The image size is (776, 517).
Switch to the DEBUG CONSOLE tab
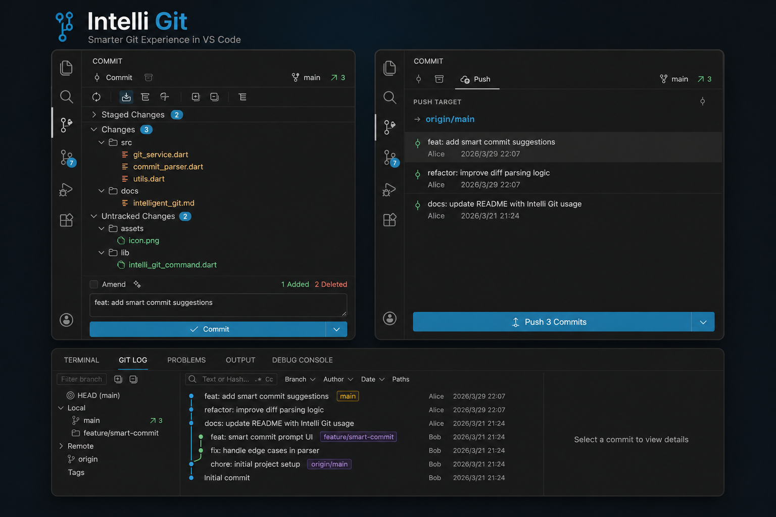pos(302,360)
